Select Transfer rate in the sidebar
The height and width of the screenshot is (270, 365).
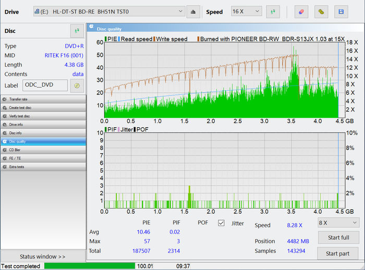pyautogui.click(x=43, y=99)
